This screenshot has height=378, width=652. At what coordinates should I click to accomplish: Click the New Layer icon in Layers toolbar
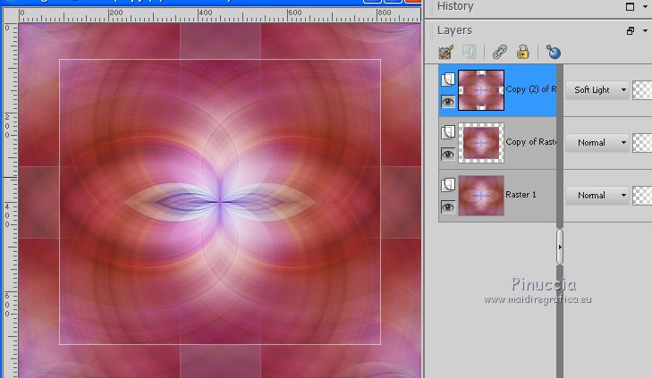(445, 53)
